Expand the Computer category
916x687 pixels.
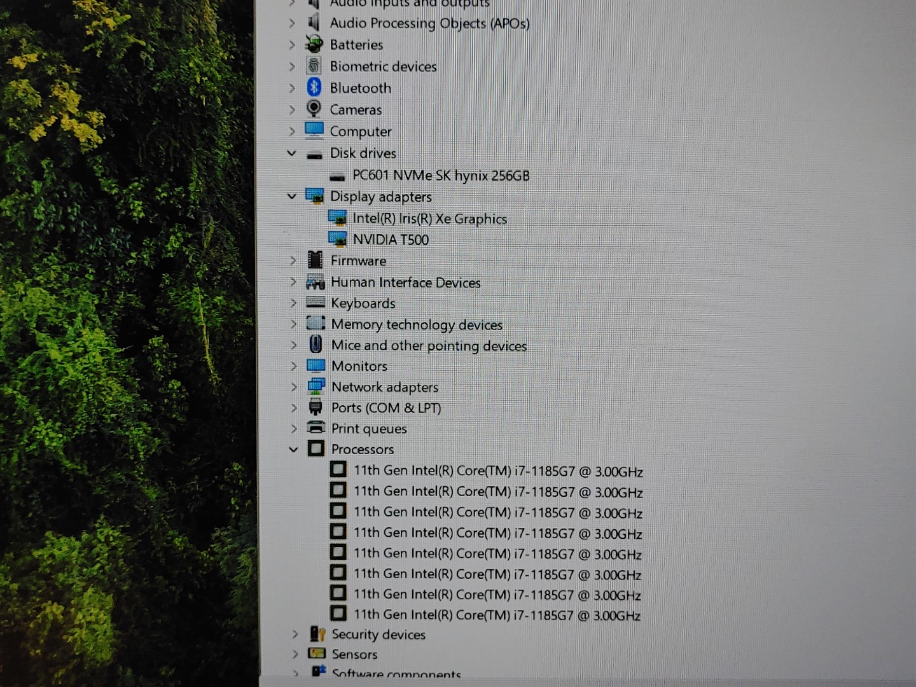292,131
